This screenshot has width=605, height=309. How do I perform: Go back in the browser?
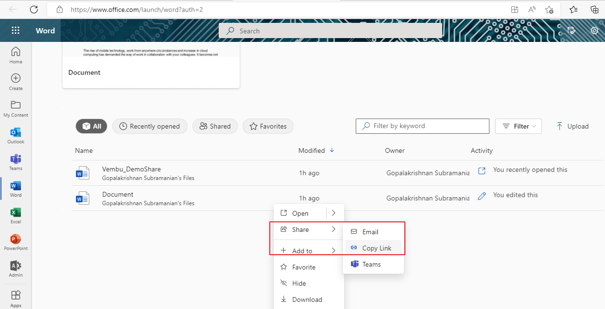tap(13, 9)
